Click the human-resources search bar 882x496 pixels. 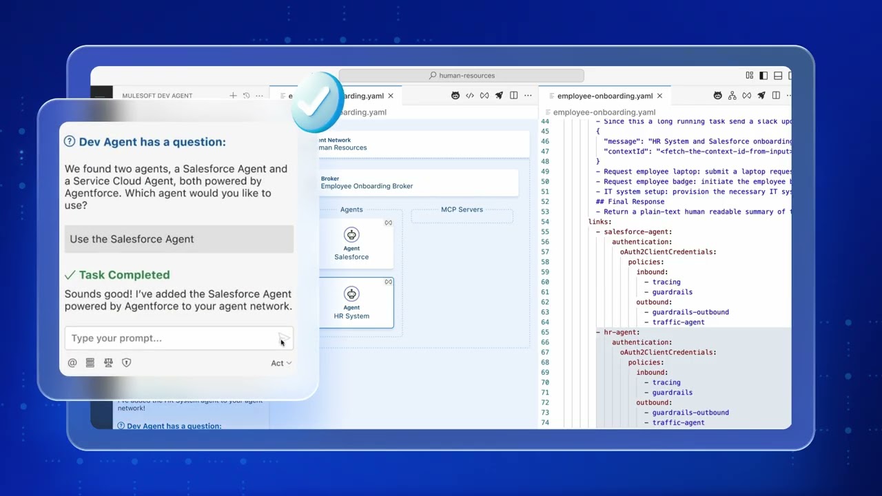coord(462,76)
